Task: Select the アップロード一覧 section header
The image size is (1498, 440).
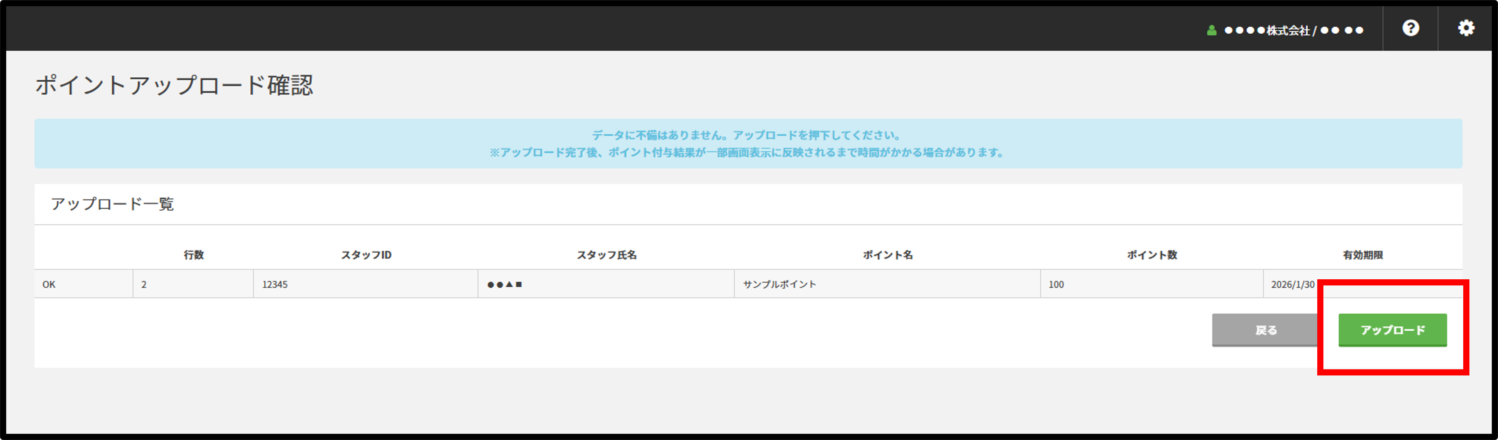Action: (x=114, y=204)
